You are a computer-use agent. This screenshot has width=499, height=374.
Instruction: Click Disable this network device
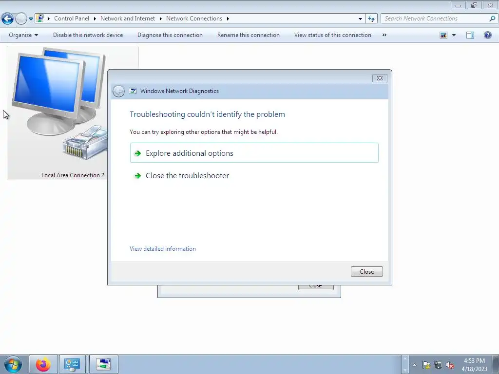click(88, 35)
